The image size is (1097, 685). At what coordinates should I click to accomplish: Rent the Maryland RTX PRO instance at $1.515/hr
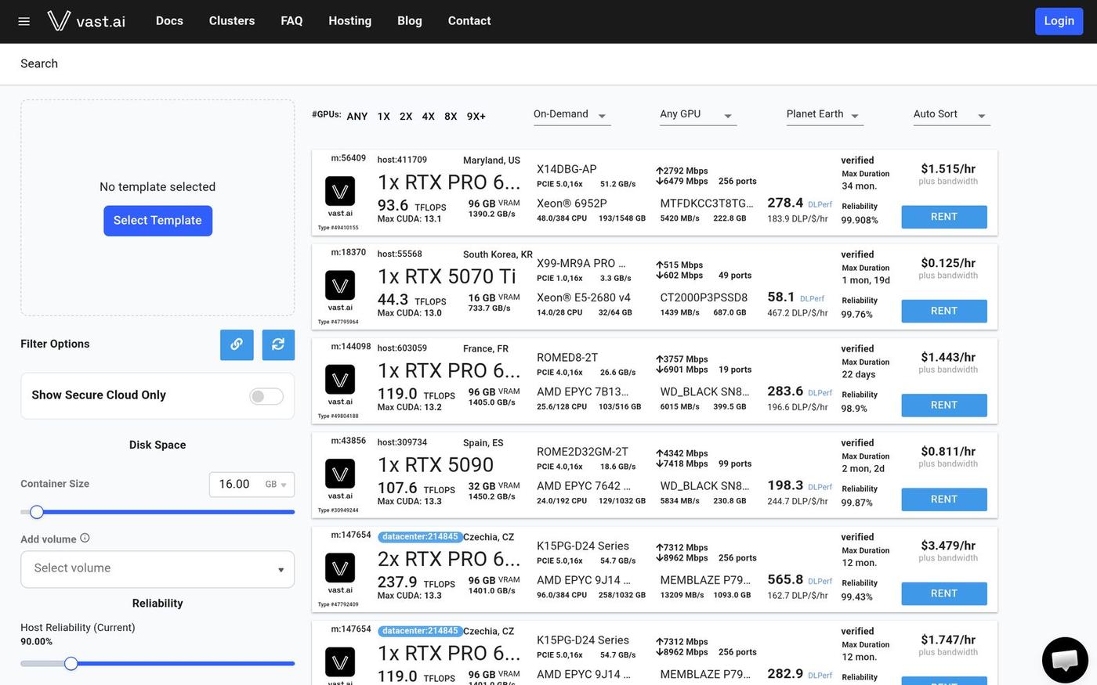click(x=944, y=217)
